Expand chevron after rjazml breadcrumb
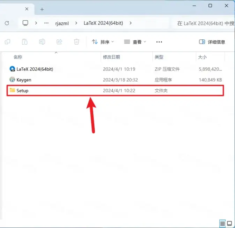 point(76,23)
